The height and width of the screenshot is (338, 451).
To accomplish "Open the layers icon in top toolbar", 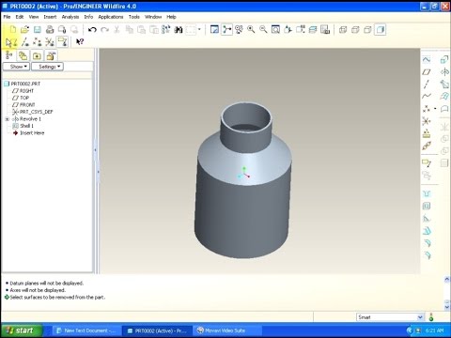I will tap(313, 30).
